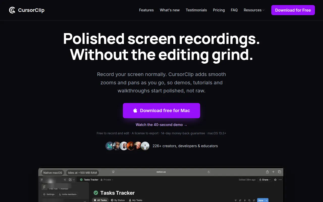The height and width of the screenshot is (202, 323).
Task: Expand the Resources dropdown menu
Action: pos(254,10)
